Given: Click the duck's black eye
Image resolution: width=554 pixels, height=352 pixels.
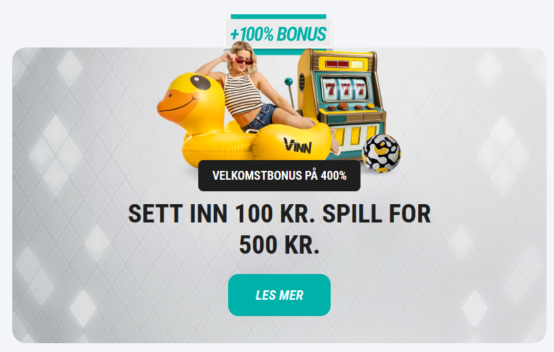Looking at the screenshot, I should click(200, 82).
